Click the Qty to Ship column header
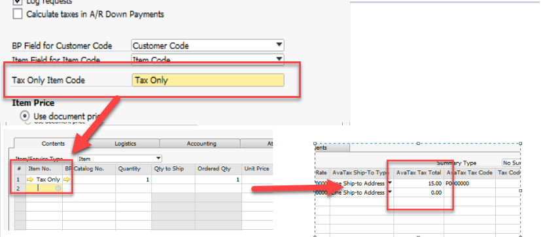This screenshot has width=541, height=237. pyautogui.click(x=173, y=169)
